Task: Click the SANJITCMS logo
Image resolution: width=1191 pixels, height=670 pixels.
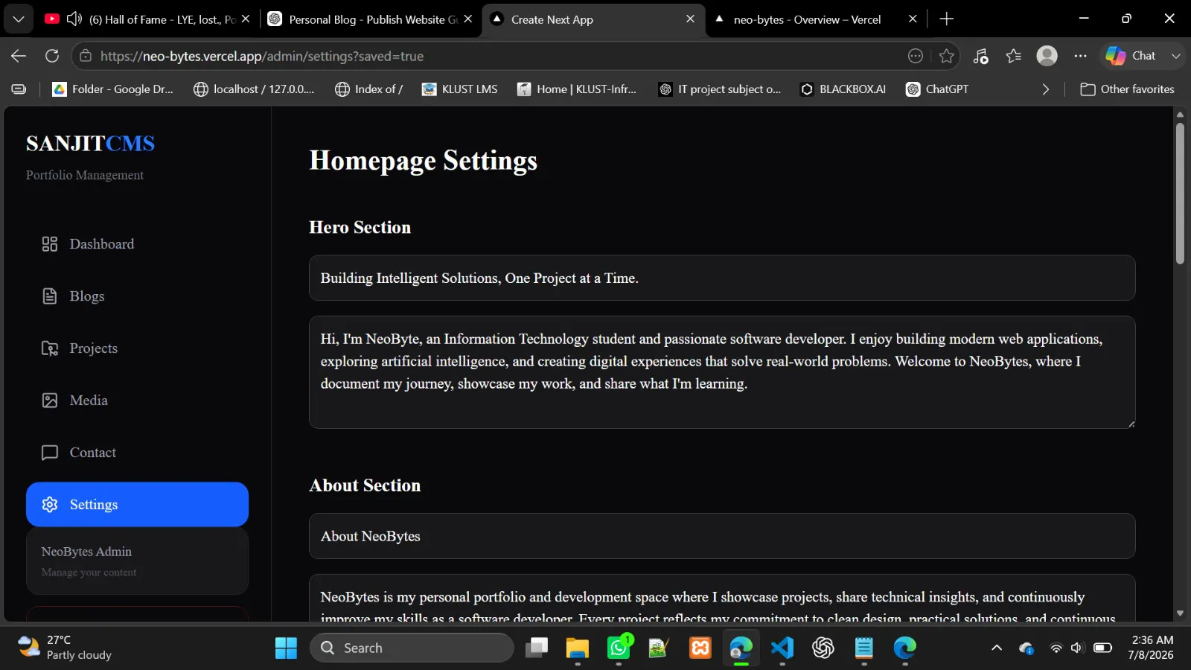Action: tap(90, 143)
